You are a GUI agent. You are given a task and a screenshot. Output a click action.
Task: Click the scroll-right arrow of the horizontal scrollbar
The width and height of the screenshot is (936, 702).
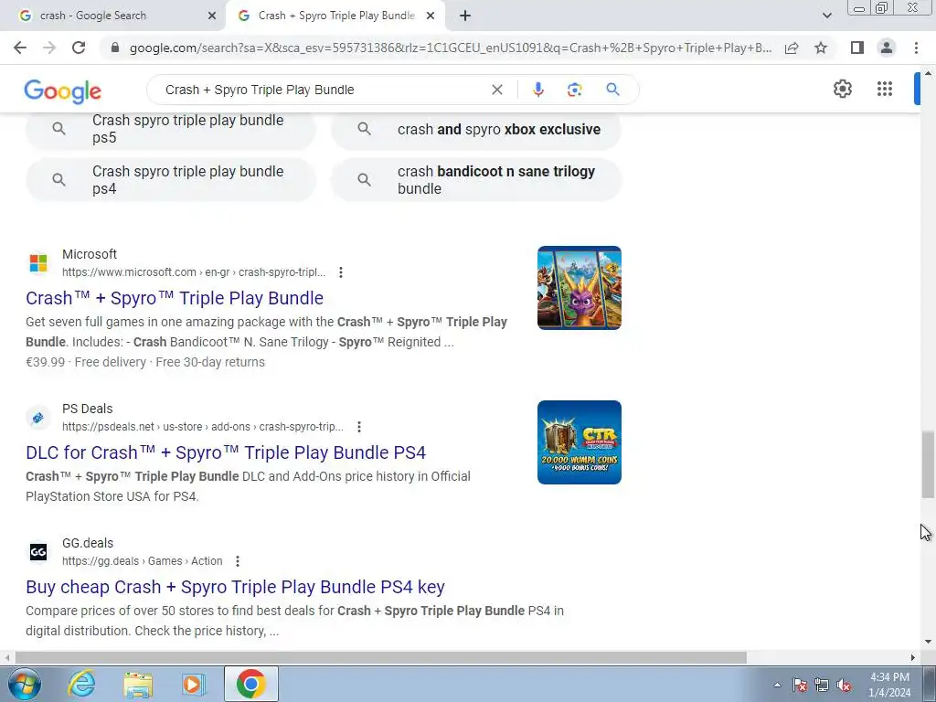click(913, 657)
